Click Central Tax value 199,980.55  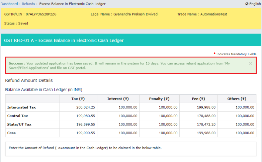tap(86, 116)
